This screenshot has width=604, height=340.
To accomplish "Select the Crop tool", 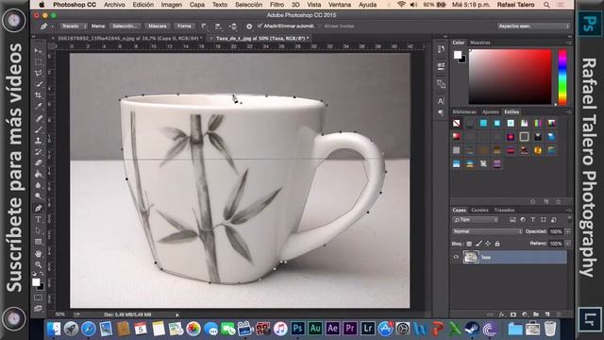I will point(38,94).
